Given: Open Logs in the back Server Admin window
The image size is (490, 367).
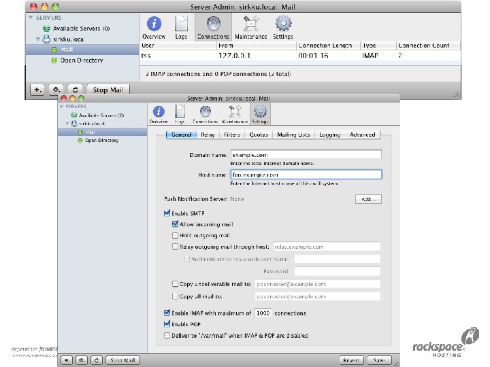Looking at the screenshot, I should 181,28.
